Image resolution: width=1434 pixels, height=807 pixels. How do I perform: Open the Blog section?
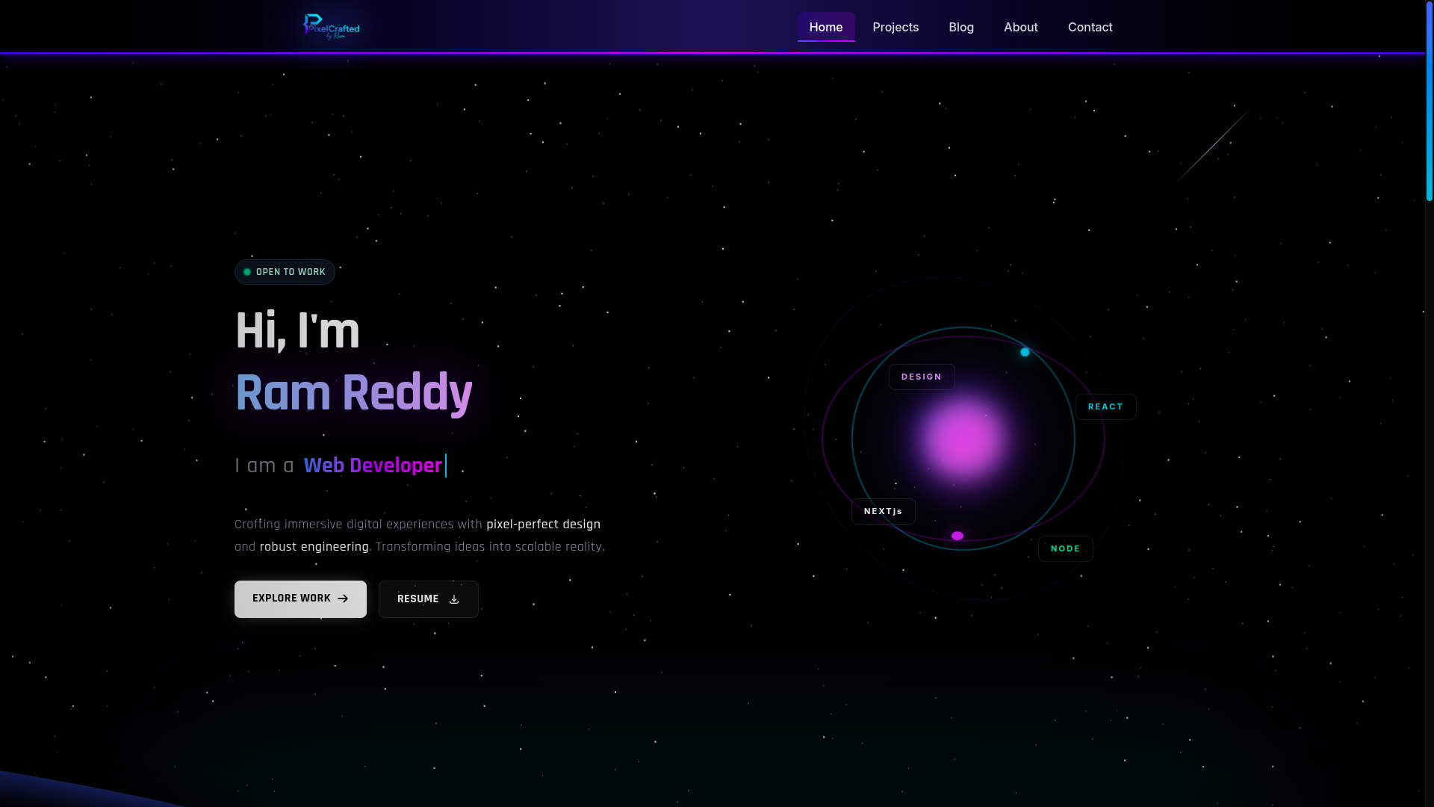[x=960, y=27]
